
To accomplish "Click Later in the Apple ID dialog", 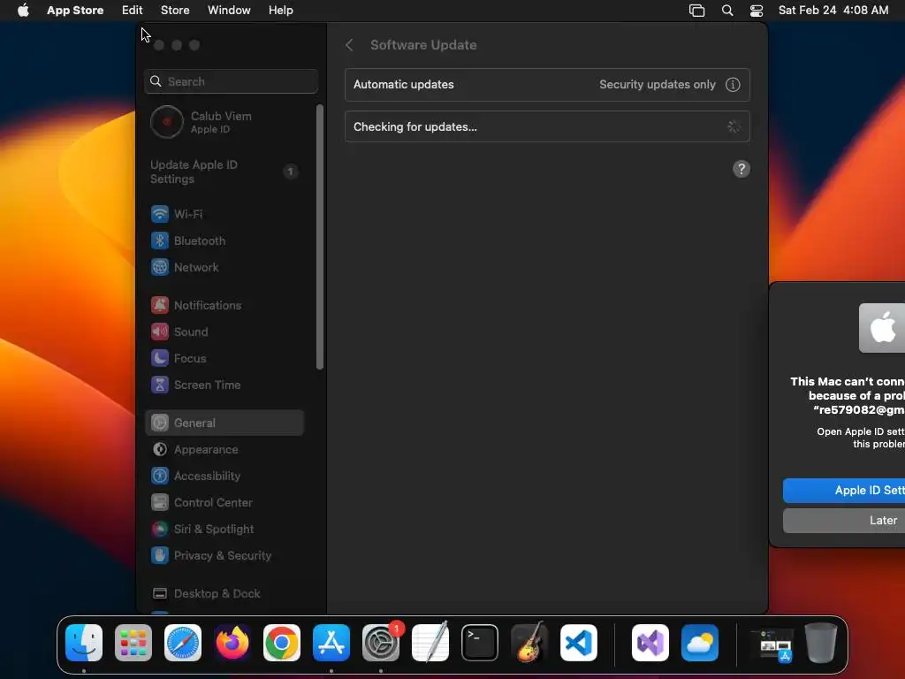I will tap(844, 521).
